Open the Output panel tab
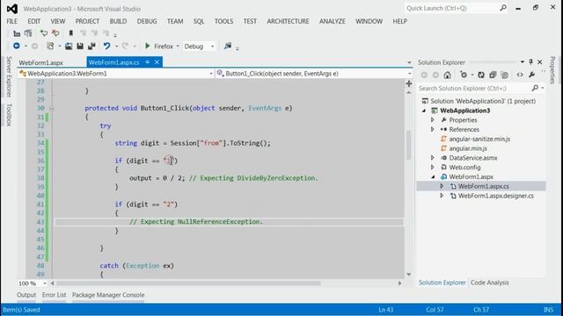The height and width of the screenshot is (316, 563). pyautogui.click(x=26, y=295)
